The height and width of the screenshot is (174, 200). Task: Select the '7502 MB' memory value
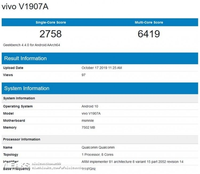click(88, 128)
